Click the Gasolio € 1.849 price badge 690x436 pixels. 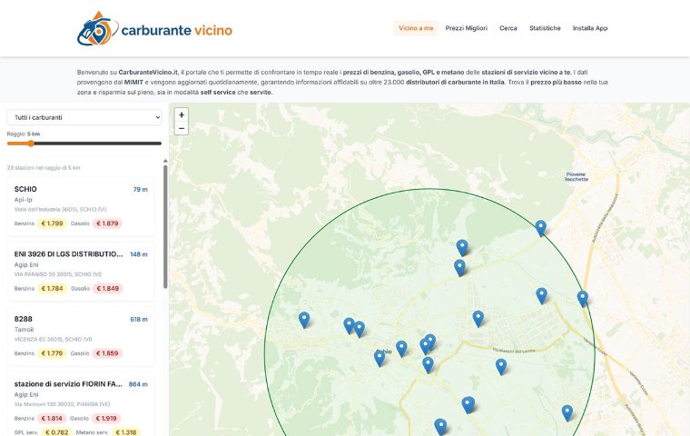[107, 289]
